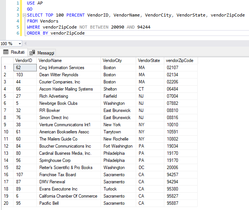Select row header number 20
The height and width of the screenshot is (210, 249).
tap(7, 203)
